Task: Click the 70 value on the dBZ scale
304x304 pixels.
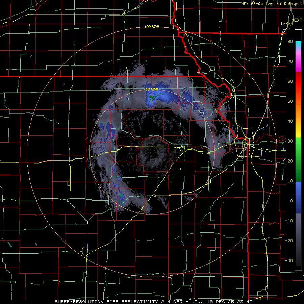Action: click(x=290, y=61)
